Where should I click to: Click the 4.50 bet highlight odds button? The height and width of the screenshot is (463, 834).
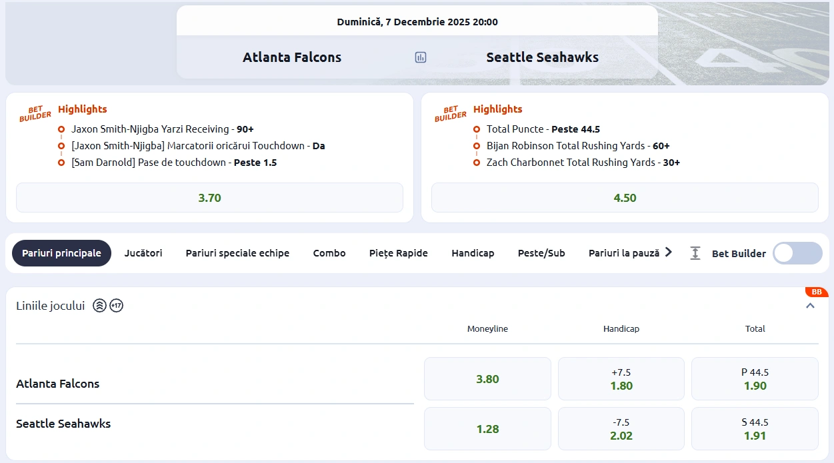pos(625,197)
